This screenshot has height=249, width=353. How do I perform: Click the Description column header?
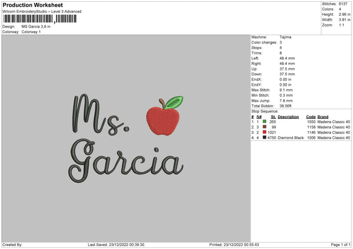click(288, 116)
